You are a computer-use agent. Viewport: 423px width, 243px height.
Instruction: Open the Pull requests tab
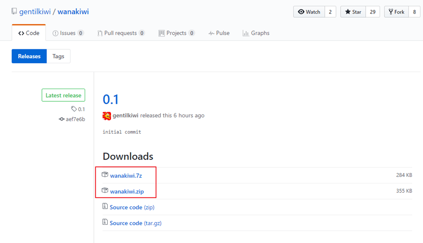coord(121,33)
